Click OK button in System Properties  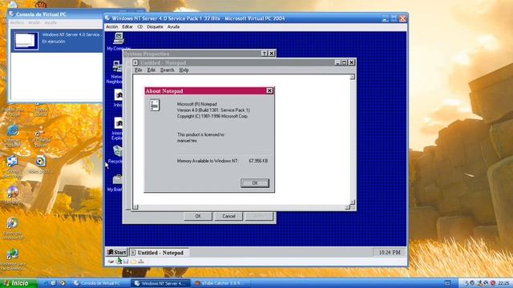[198, 216]
